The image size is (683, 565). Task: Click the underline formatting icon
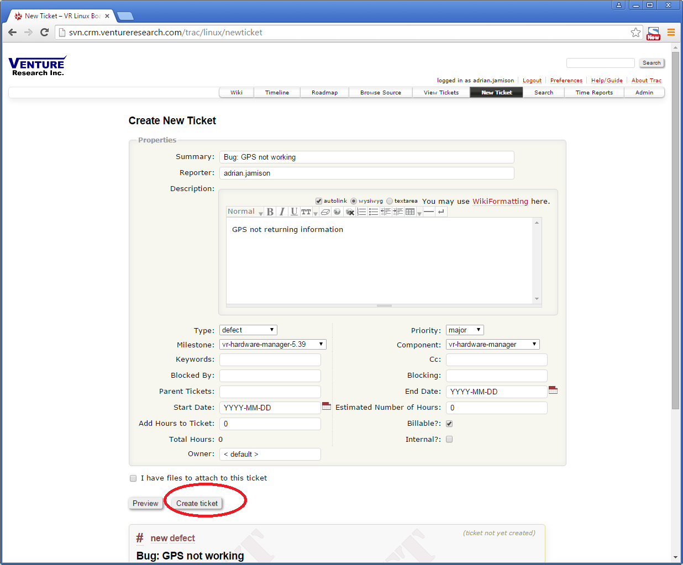click(294, 212)
